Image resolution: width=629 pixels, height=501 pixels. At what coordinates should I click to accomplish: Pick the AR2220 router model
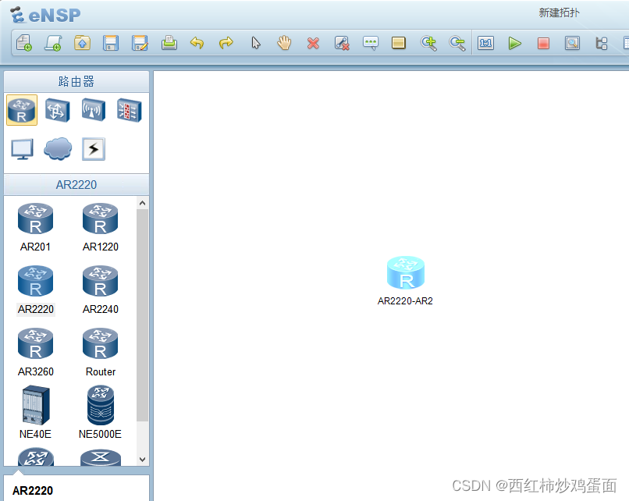[x=35, y=290]
